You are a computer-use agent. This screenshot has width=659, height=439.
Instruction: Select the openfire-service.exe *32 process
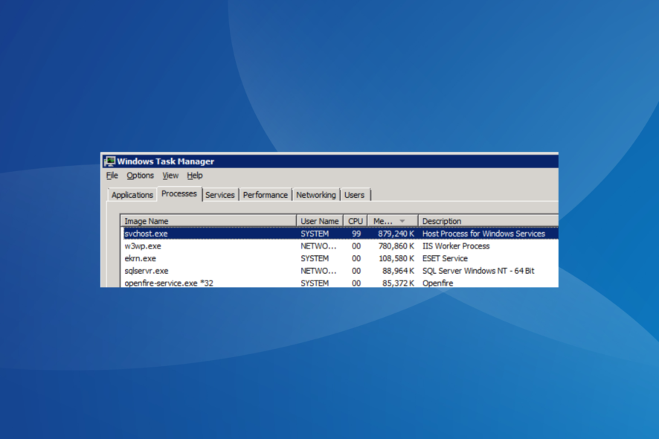coord(340,283)
